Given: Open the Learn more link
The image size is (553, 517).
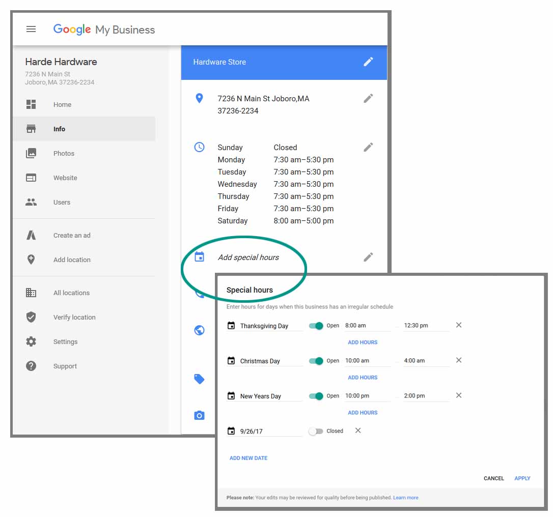Looking at the screenshot, I should (405, 498).
